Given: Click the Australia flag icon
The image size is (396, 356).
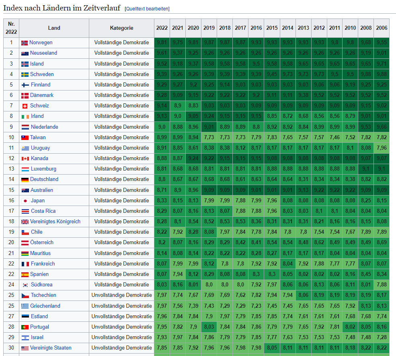Looking at the screenshot, I should coord(25,191).
